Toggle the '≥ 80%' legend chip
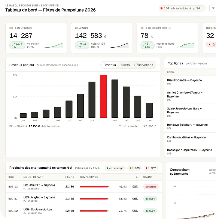The width and height of the screenshot is (216, 219). click(x=134, y=168)
